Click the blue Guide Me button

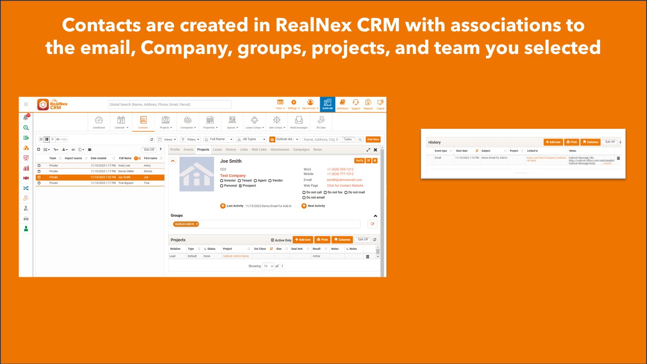pos(327,104)
